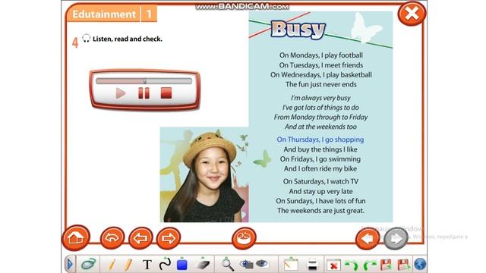Click lyric 'On Saturdays, I watch TV'
Viewport: 486px width, 273px height.
point(320,182)
